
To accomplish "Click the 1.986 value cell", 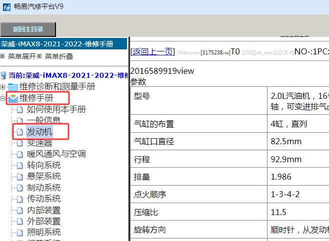I will coord(298,177).
